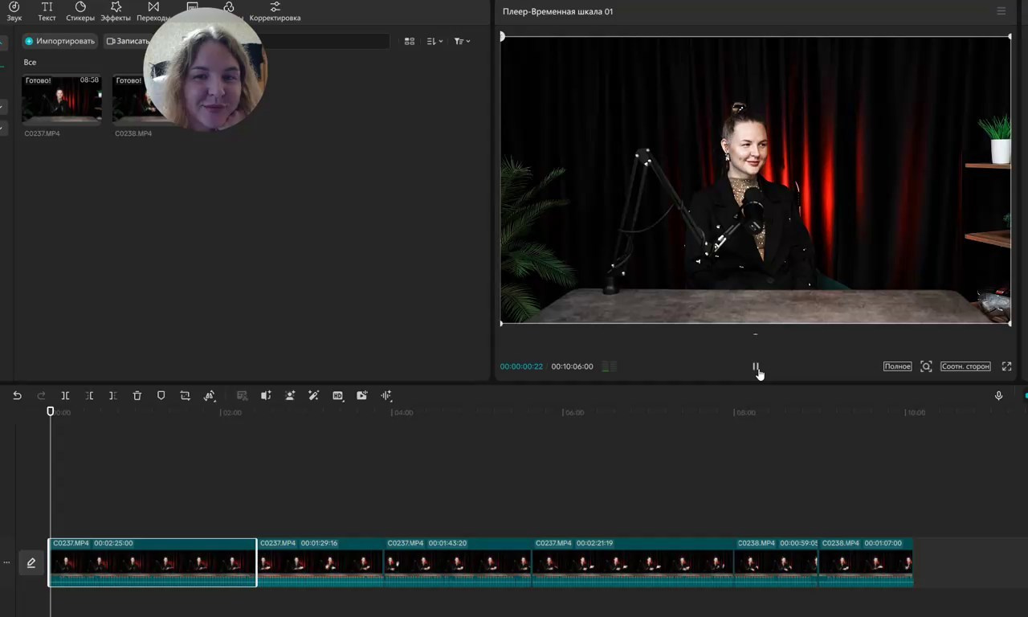Image resolution: width=1028 pixels, height=617 pixels.
Task: Click the timeline playhead handle
Action: 51,411
